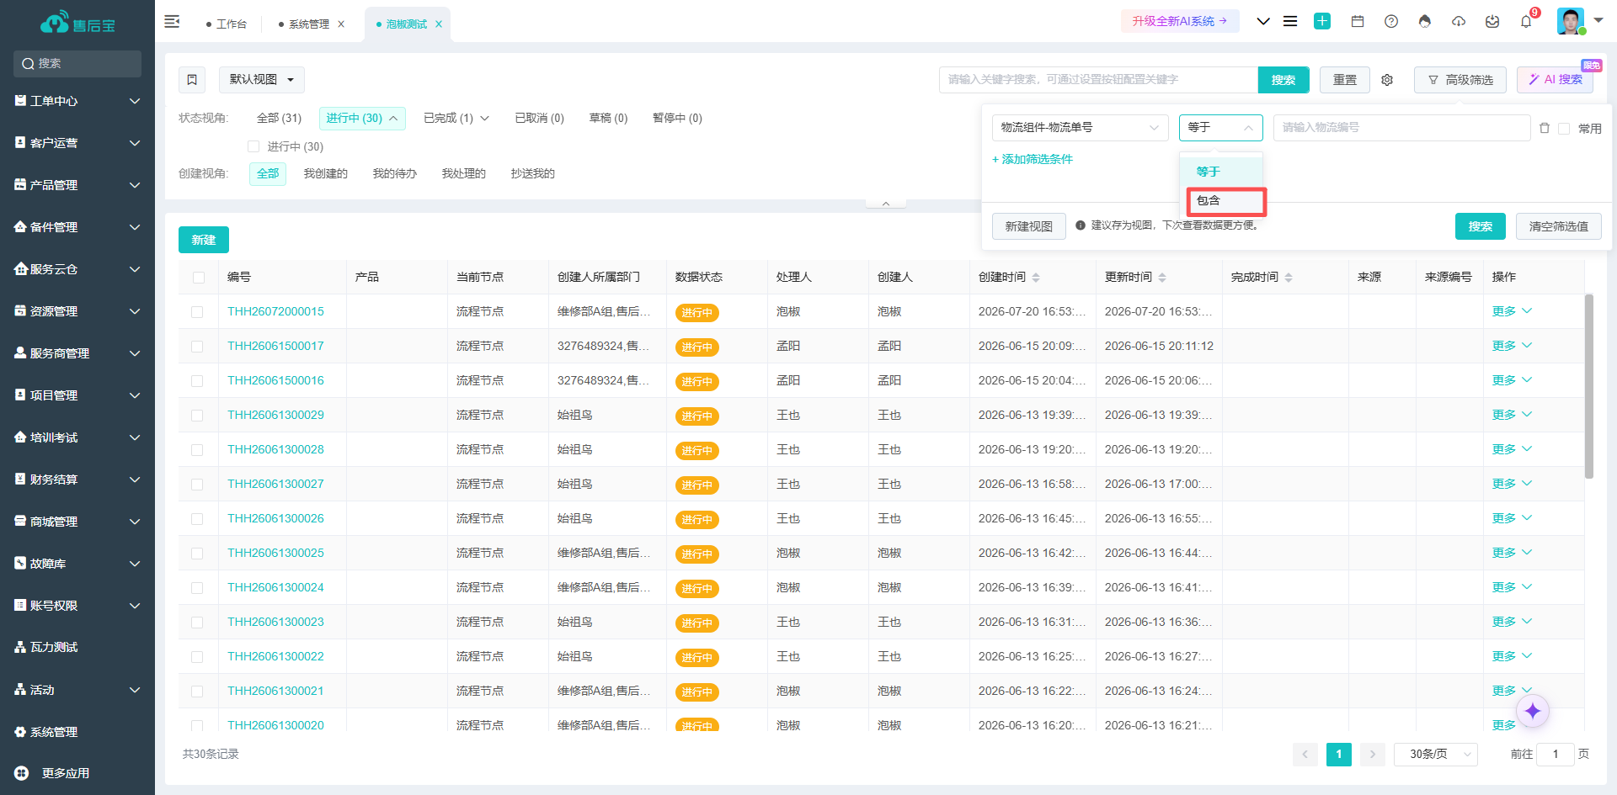Delete the filter condition with trash icon
The height and width of the screenshot is (795, 1617).
[x=1545, y=128]
